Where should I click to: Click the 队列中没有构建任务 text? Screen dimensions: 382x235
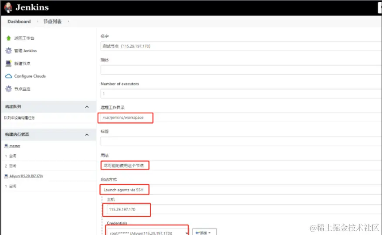point(19,118)
